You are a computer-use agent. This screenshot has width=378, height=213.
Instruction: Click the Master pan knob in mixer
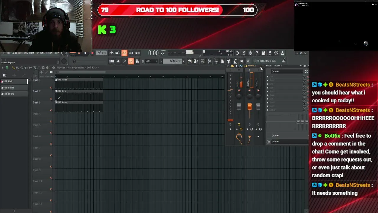239,96
